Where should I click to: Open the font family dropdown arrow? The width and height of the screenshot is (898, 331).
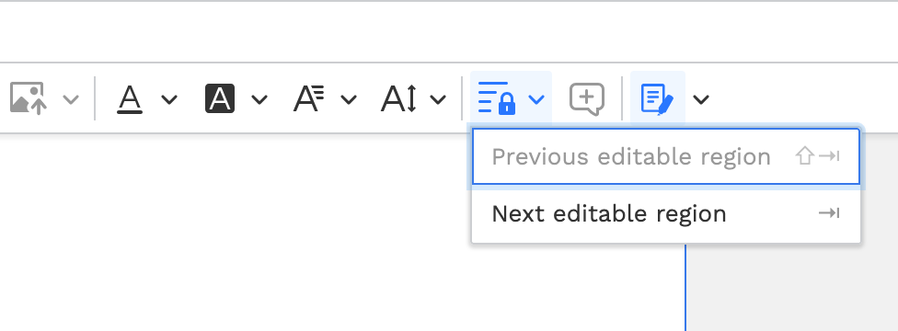[349, 99]
